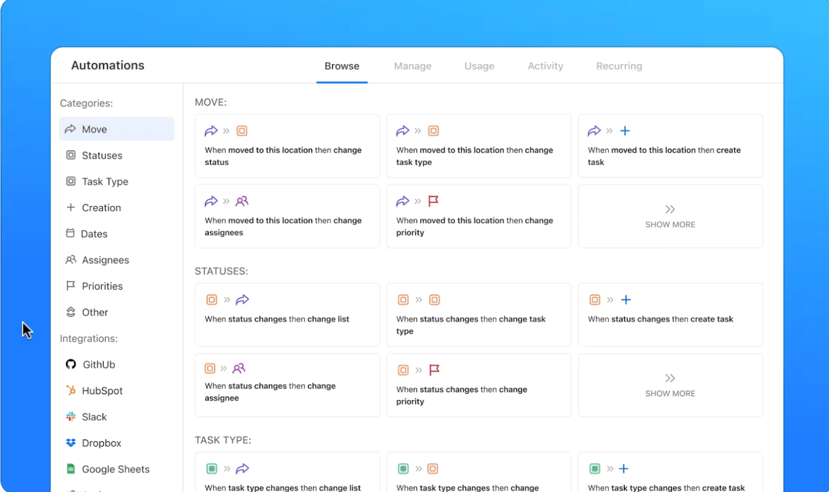Screen dimensions: 829x492
Task: Select the Dates calendar icon
Action: tap(70, 234)
